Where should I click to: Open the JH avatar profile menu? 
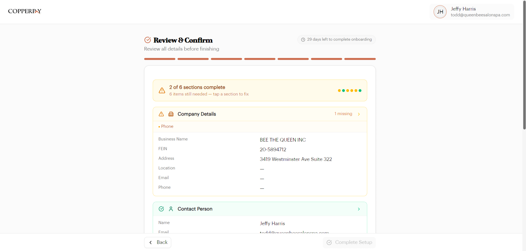point(440,12)
